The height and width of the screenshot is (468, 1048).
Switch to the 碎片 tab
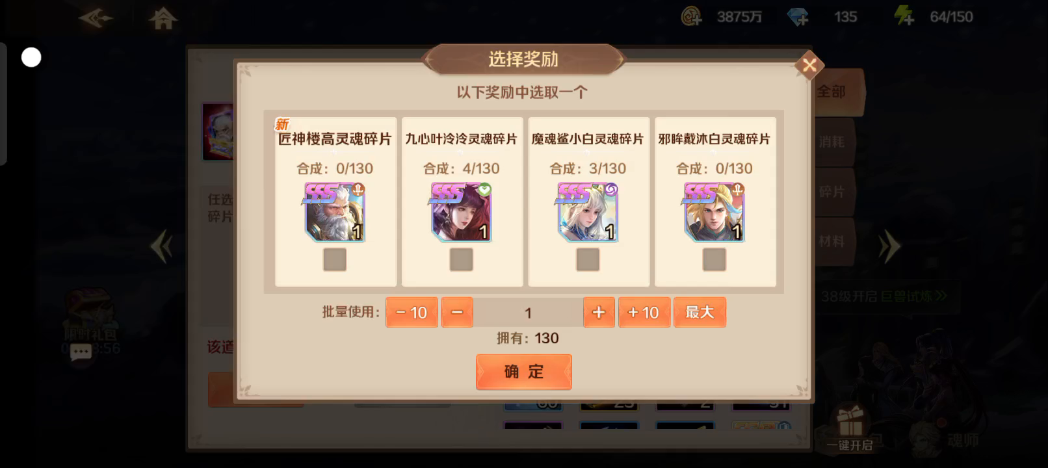click(x=833, y=192)
